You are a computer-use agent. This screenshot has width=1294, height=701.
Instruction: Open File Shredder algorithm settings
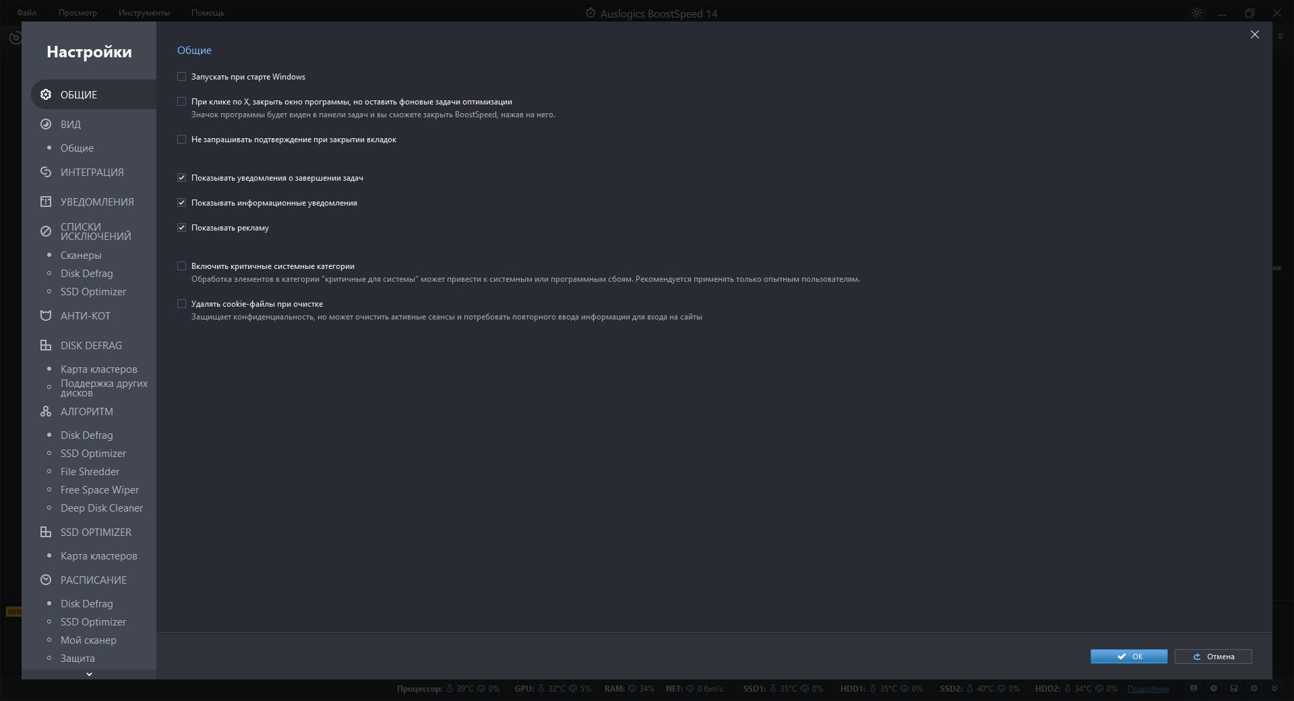tap(90, 472)
